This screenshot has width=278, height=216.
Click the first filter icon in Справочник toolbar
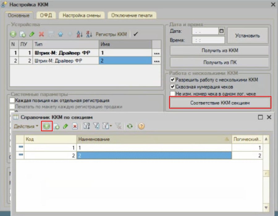[86, 126]
